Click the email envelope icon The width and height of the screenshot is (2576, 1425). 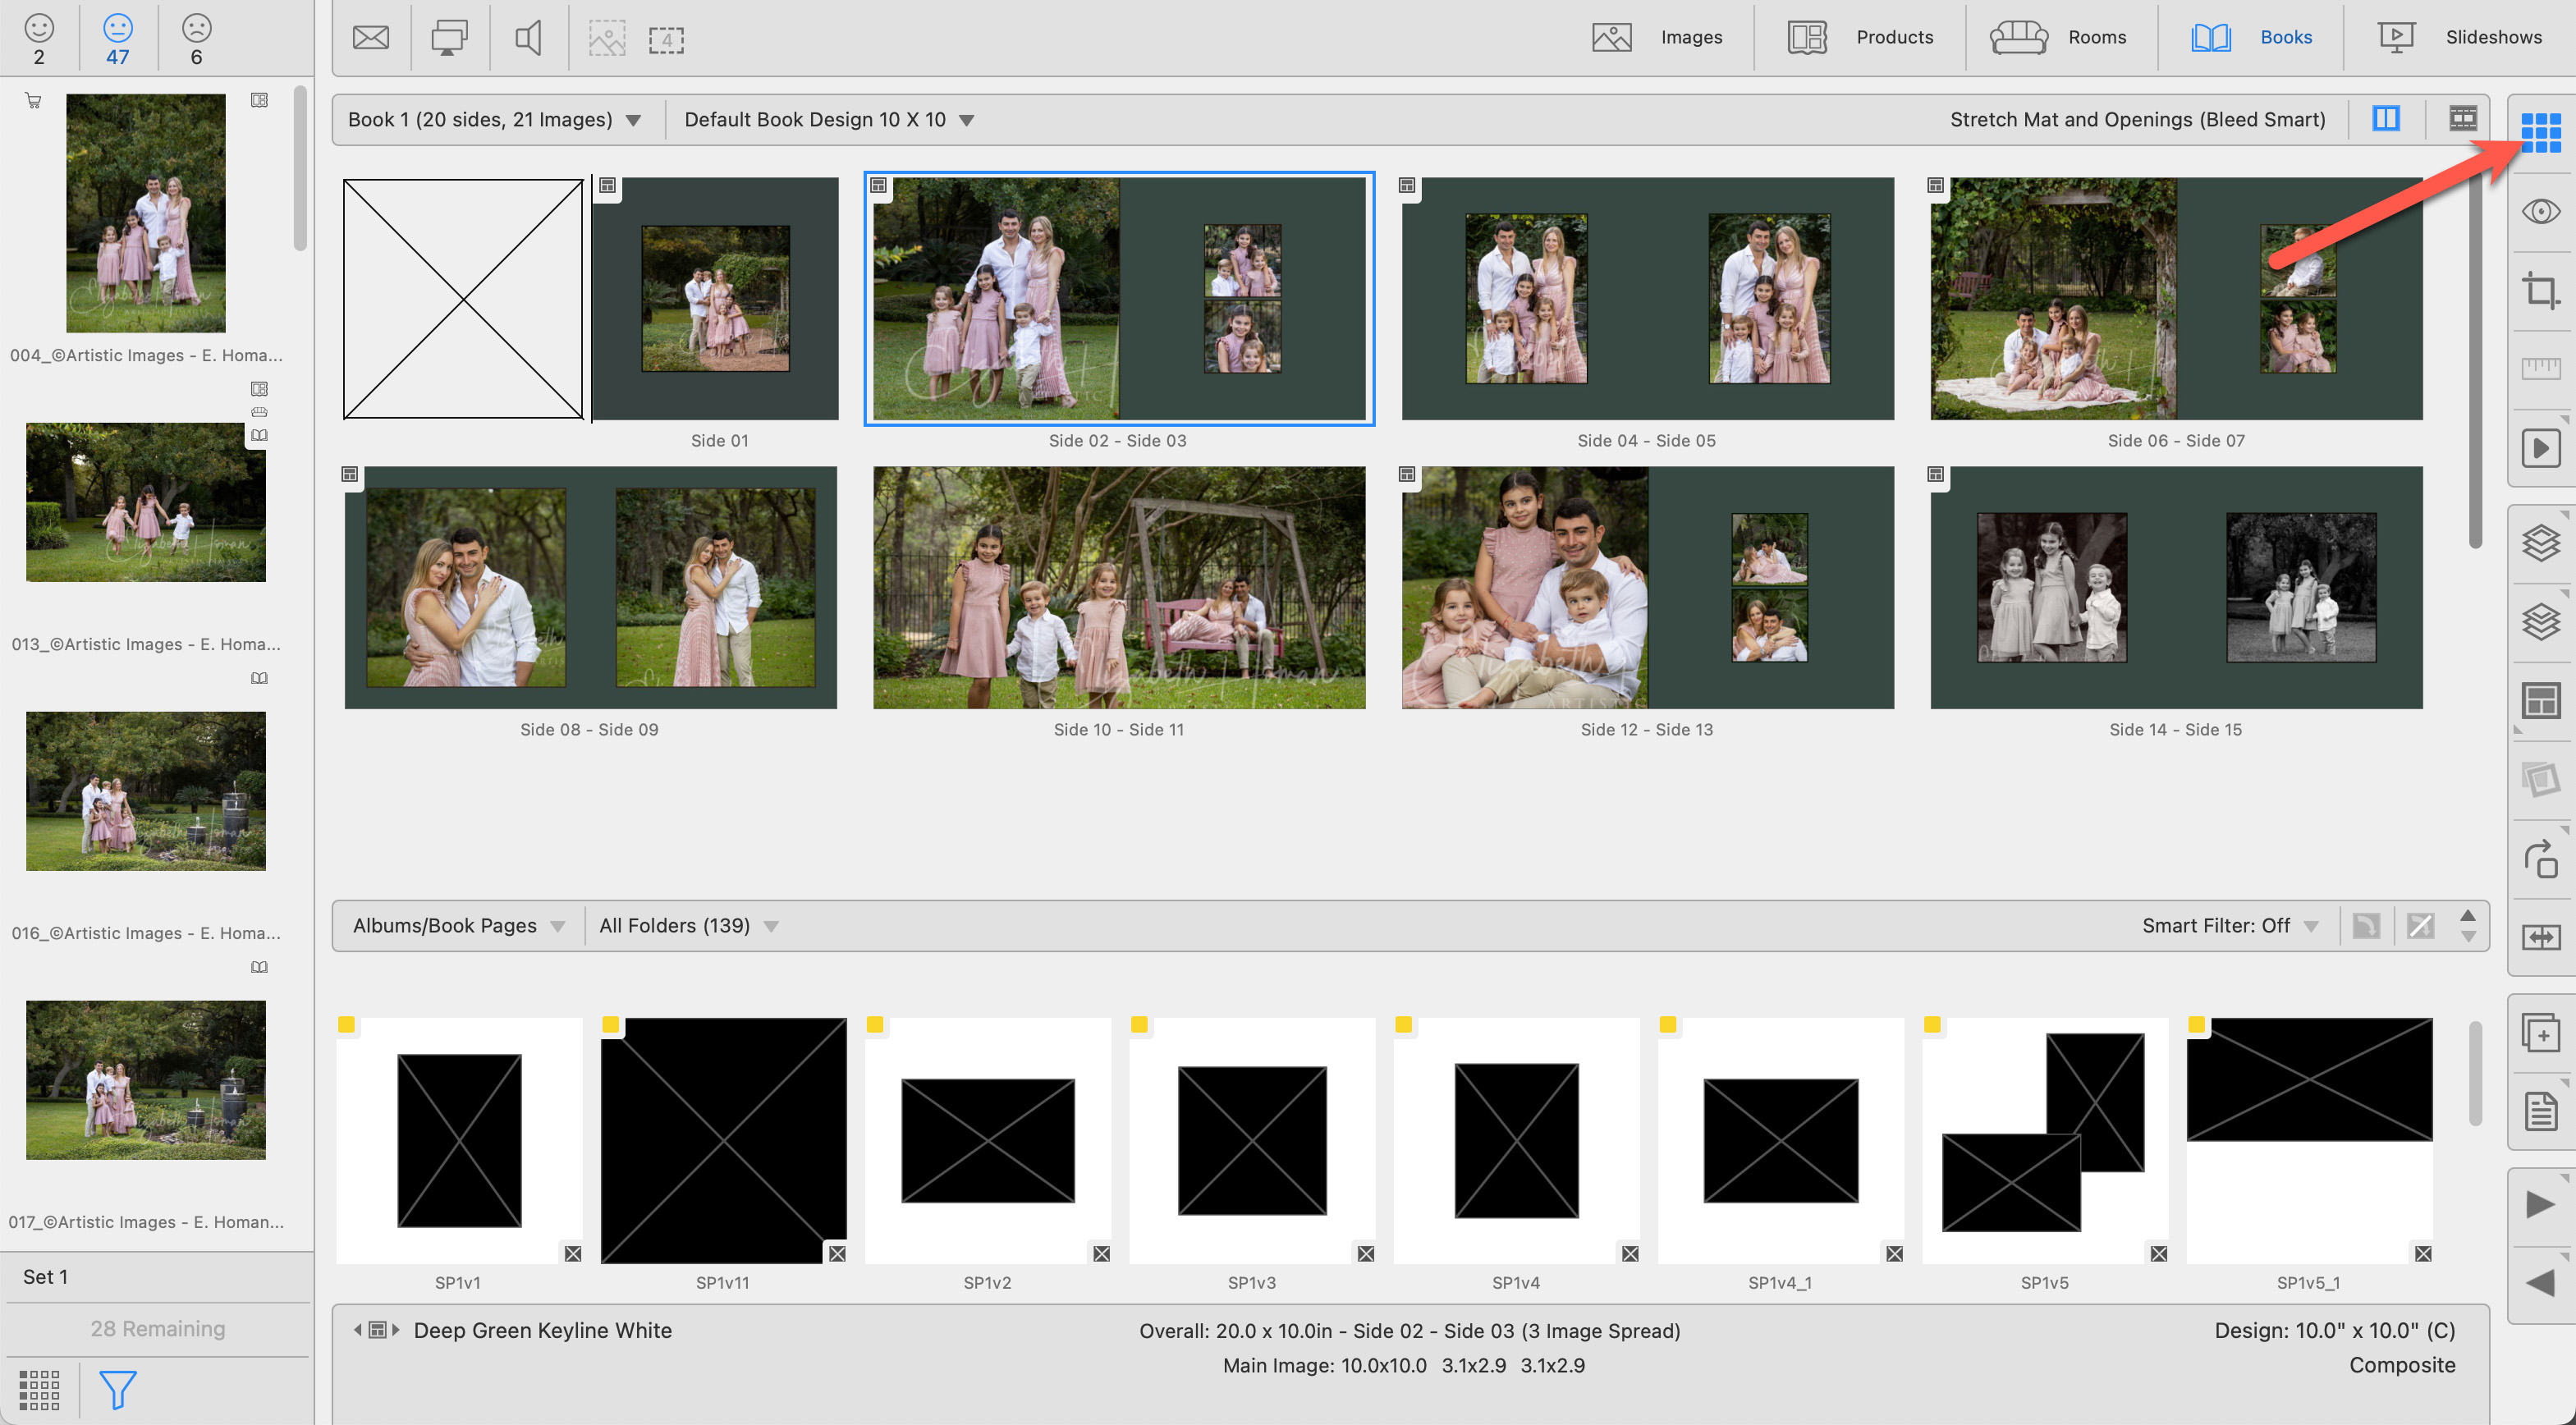point(370,38)
